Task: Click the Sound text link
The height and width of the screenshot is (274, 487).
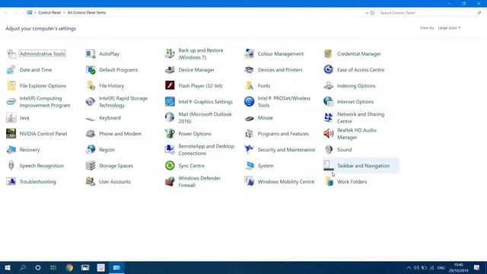Action: [x=345, y=150]
